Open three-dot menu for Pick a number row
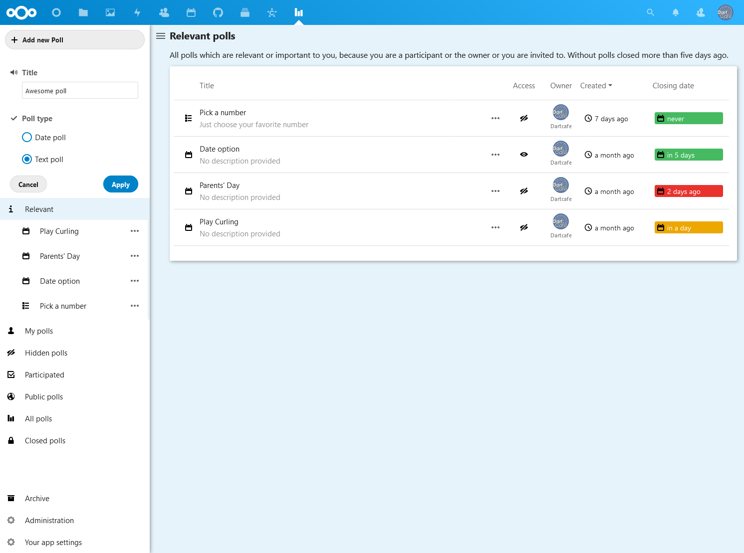Viewport: 744px width, 553px height. click(x=495, y=118)
